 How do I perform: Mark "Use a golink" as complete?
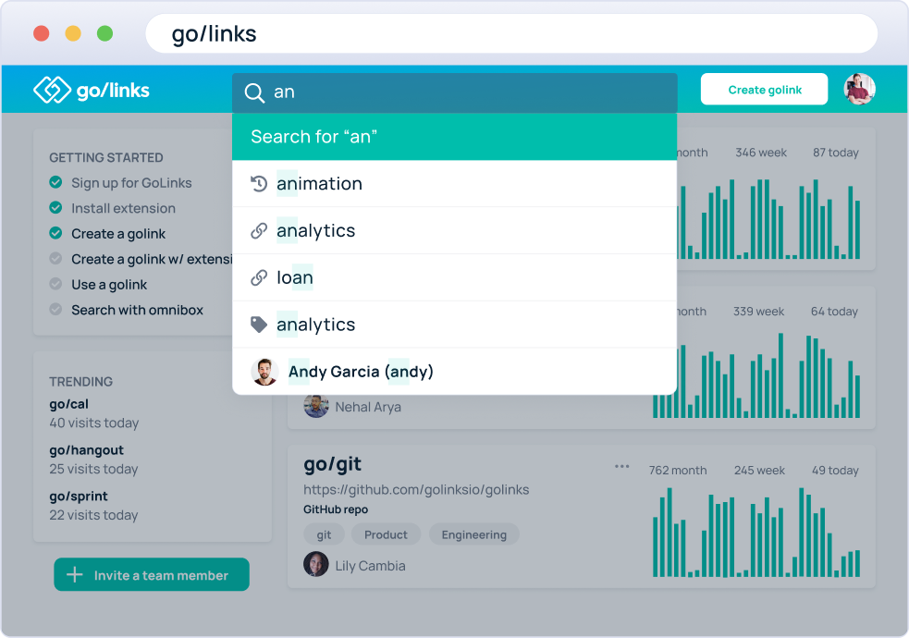pyautogui.click(x=55, y=284)
